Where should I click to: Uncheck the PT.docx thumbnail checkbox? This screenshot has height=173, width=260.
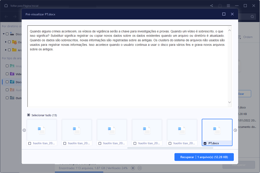[x=205, y=143]
